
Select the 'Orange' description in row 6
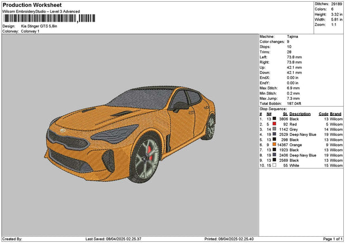coord(296,145)
